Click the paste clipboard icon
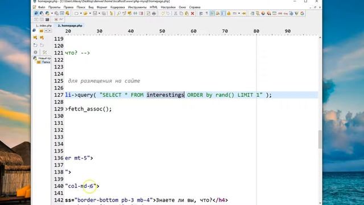 [187, 14]
